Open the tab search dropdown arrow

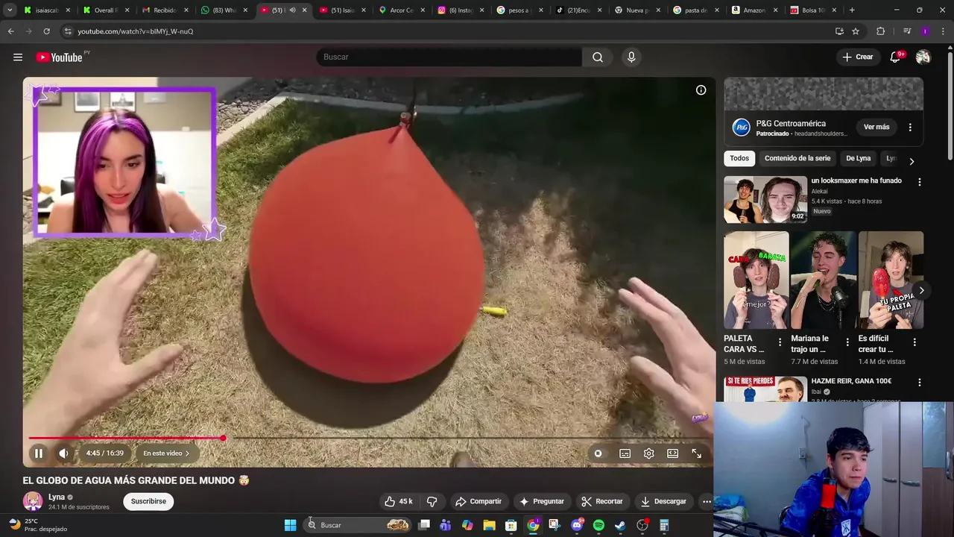(10, 10)
